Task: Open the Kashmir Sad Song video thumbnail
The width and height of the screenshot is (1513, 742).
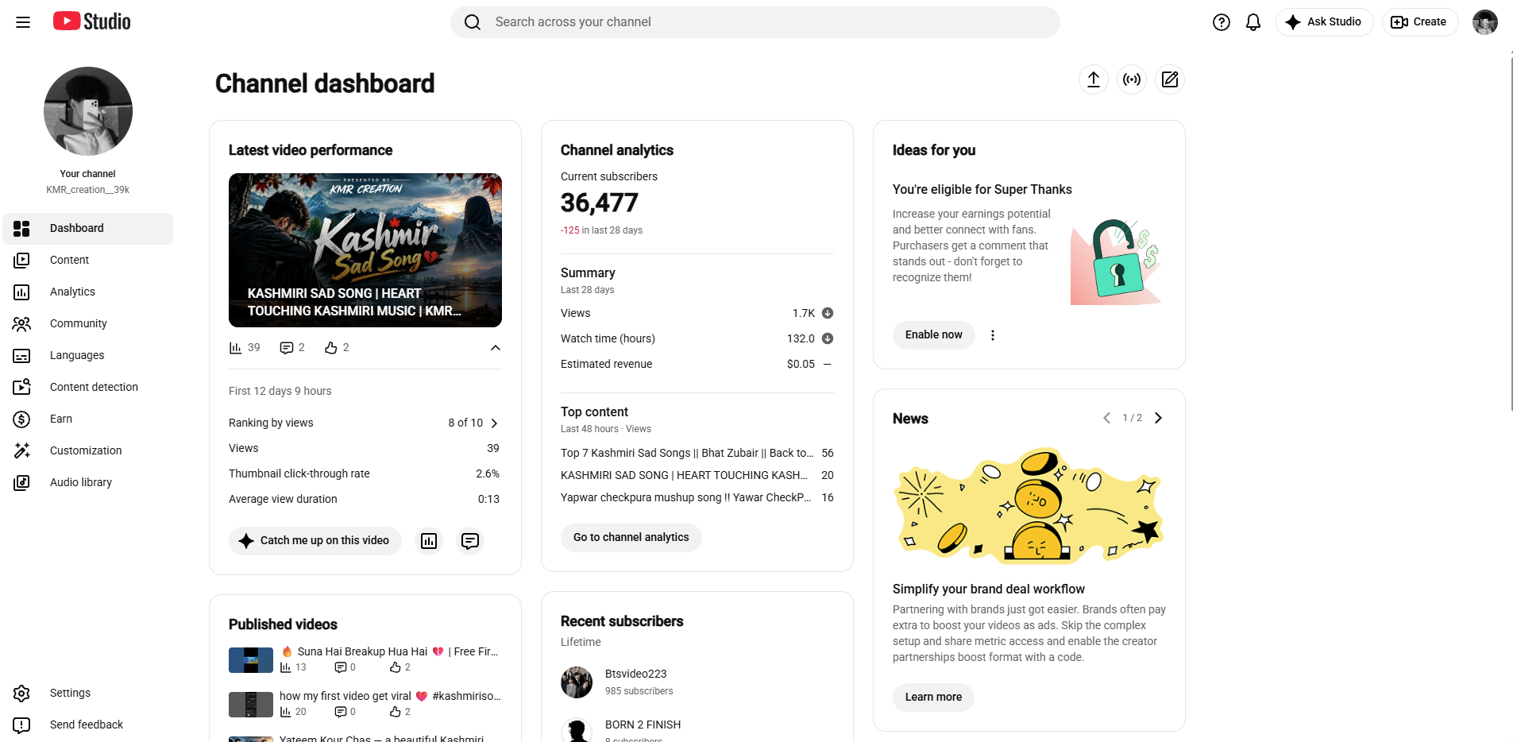Action: click(365, 250)
